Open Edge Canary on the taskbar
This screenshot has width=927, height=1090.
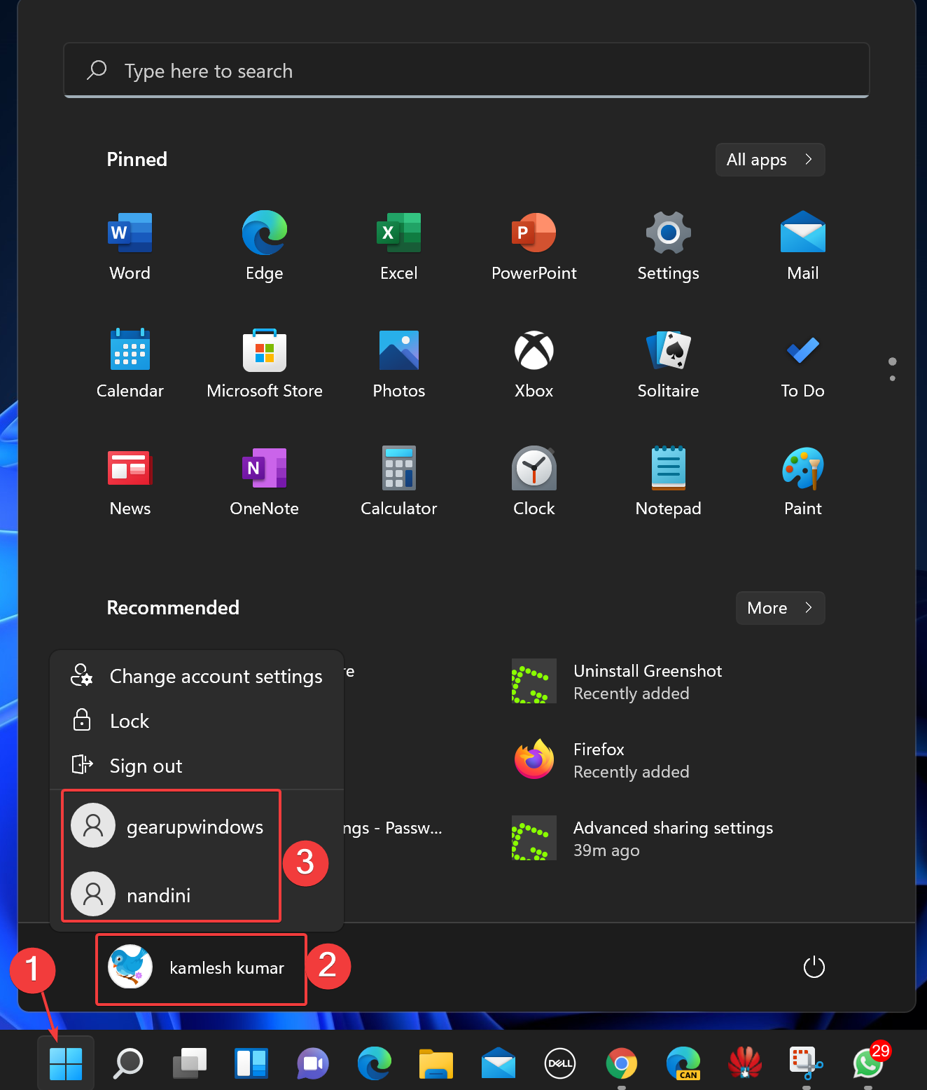pos(683,1063)
